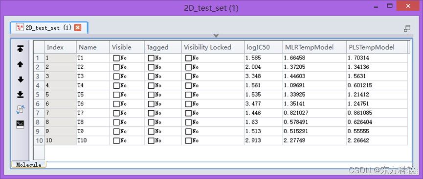Select the 2D_test_set (1) document tab

pos(48,27)
